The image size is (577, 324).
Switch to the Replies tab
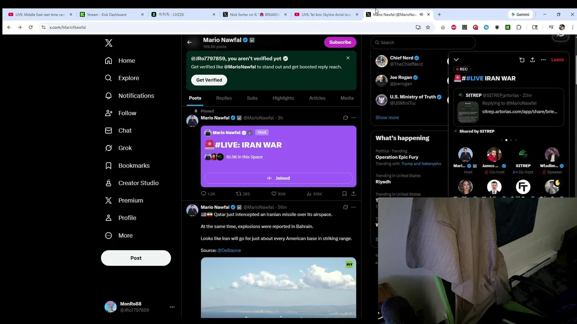pos(224,98)
